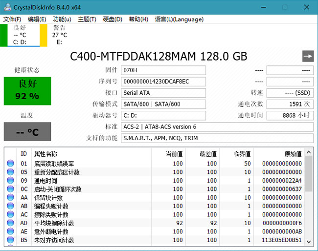Click raw value 0000000022A4
This screenshot has width=318, height=251.
(x=282, y=181)
